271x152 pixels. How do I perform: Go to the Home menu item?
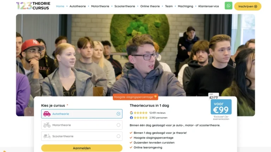(x=60, y=6)
